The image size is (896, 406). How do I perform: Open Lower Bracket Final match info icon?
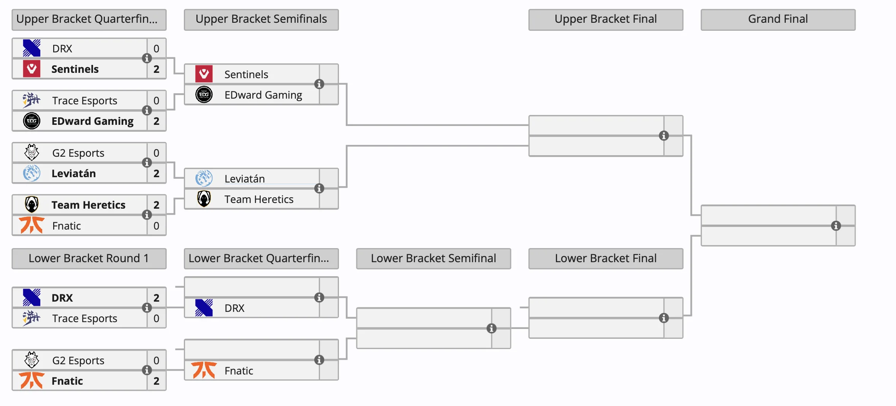664,318
